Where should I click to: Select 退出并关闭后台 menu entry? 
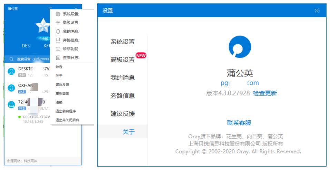click(67, 120)
